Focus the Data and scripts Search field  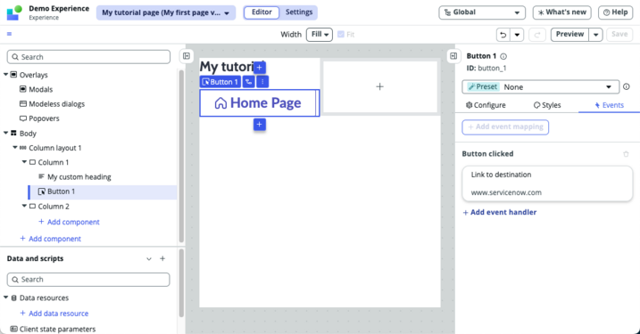pos(88,280)
